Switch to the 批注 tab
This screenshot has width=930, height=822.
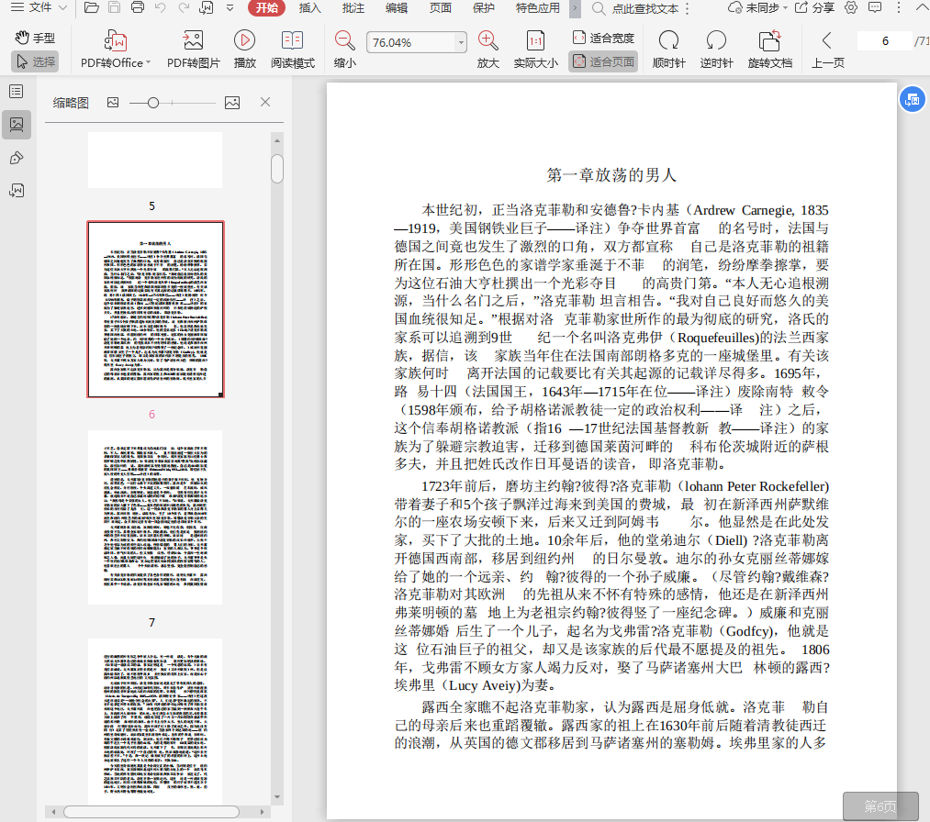[353, 7]
